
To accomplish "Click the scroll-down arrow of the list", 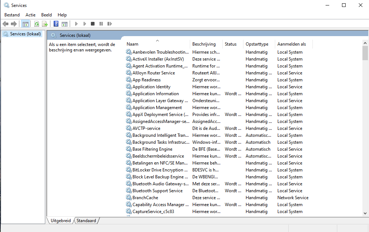I will coord(365,213).
